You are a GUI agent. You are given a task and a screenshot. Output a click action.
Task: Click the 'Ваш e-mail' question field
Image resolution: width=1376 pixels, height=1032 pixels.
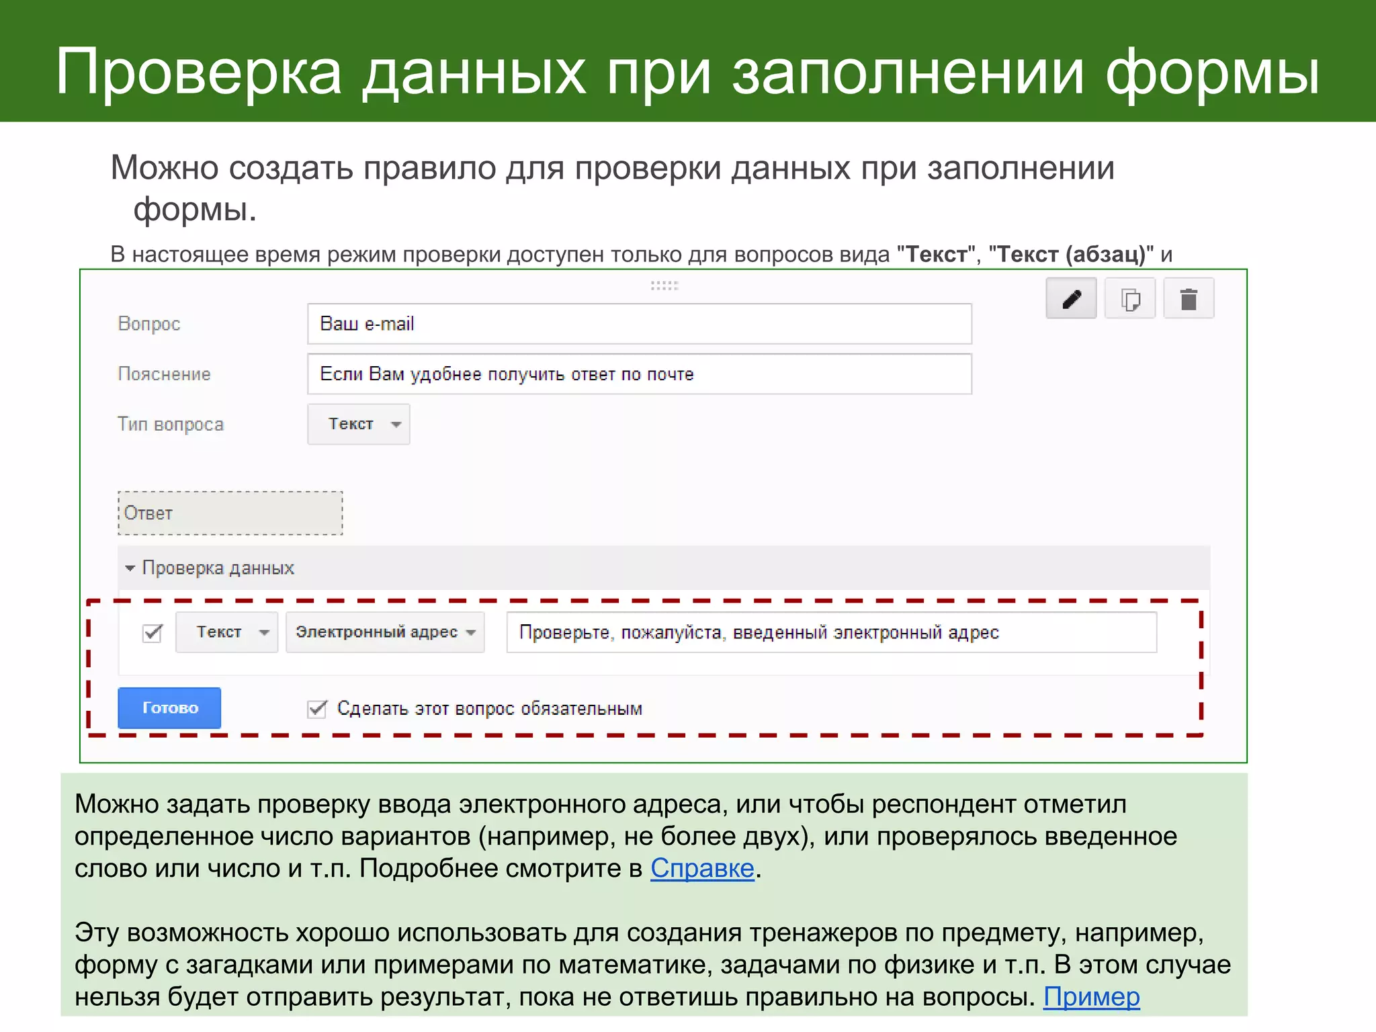(x=640, y=324)
